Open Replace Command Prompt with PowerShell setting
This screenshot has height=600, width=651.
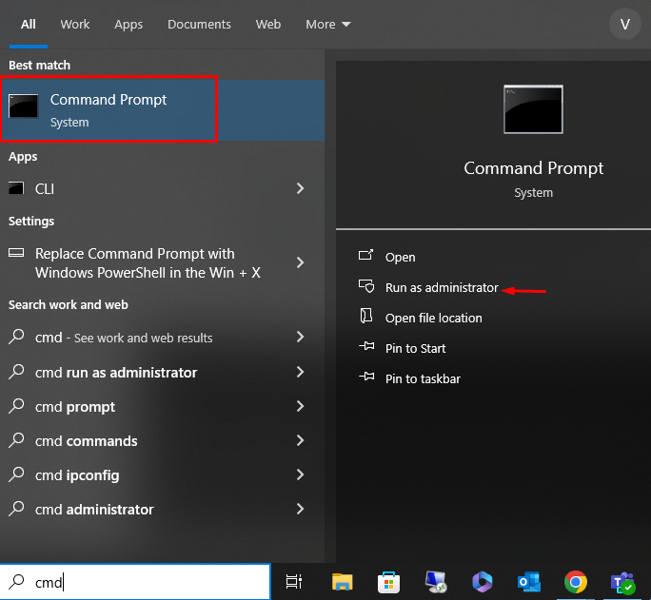pyautogui.click(x=162, y=262)
